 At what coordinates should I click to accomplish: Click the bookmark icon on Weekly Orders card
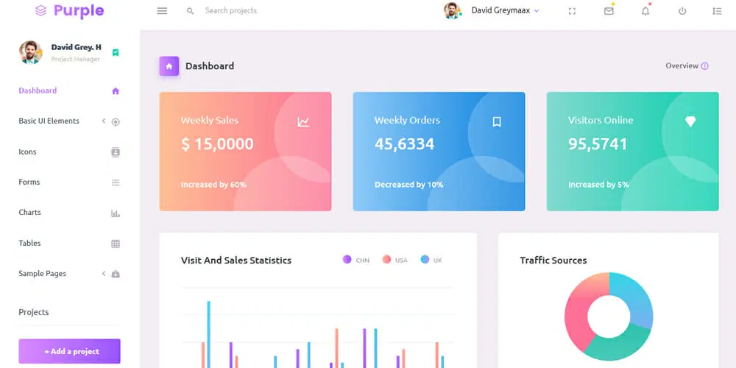pos(497,122)
